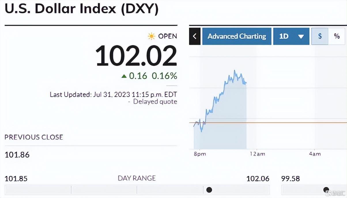Image resolution: width=347 pixels, height=198 pixels.
Task: Click the U.S. Dollar Index (DXY) title
Action: tap(82, 9)
